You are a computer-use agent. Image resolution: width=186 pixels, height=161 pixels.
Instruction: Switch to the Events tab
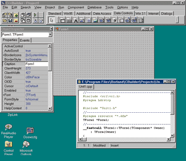(x=25, y=40)
